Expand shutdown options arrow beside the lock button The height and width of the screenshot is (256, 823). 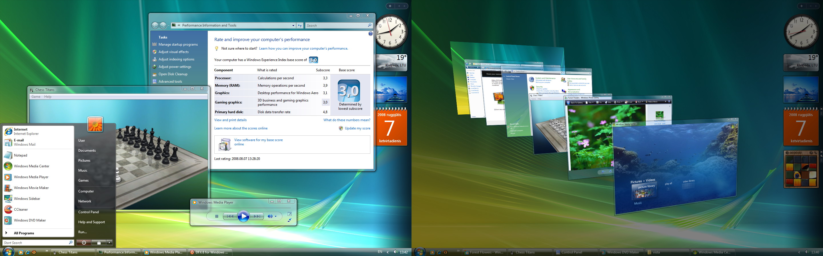(109, 243)
